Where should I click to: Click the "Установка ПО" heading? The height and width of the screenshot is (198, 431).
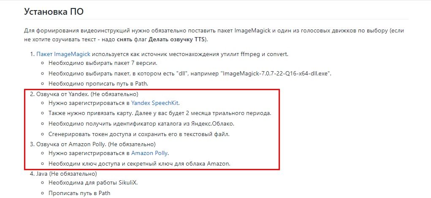pos(54,12)
